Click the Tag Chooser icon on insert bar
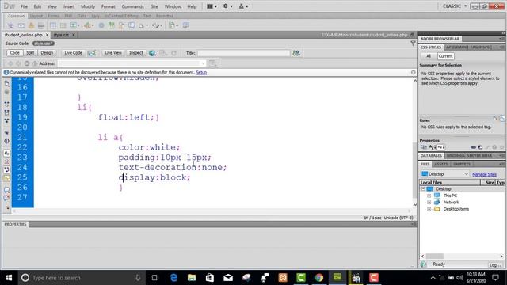The image size is (507, 285). click(x=185, y=25)
